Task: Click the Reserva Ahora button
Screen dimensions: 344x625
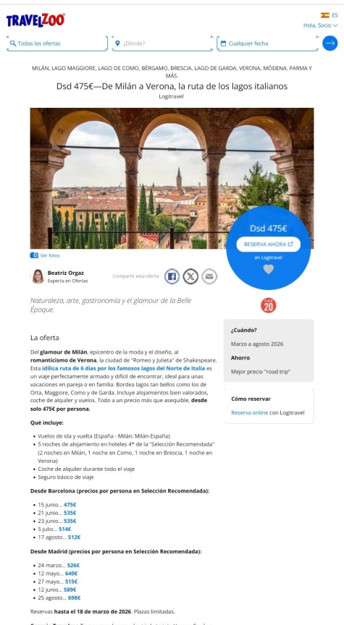Action: point(268,245)
